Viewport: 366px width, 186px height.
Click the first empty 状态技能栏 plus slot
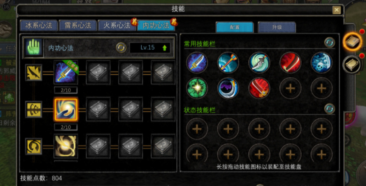click(197, 129)
